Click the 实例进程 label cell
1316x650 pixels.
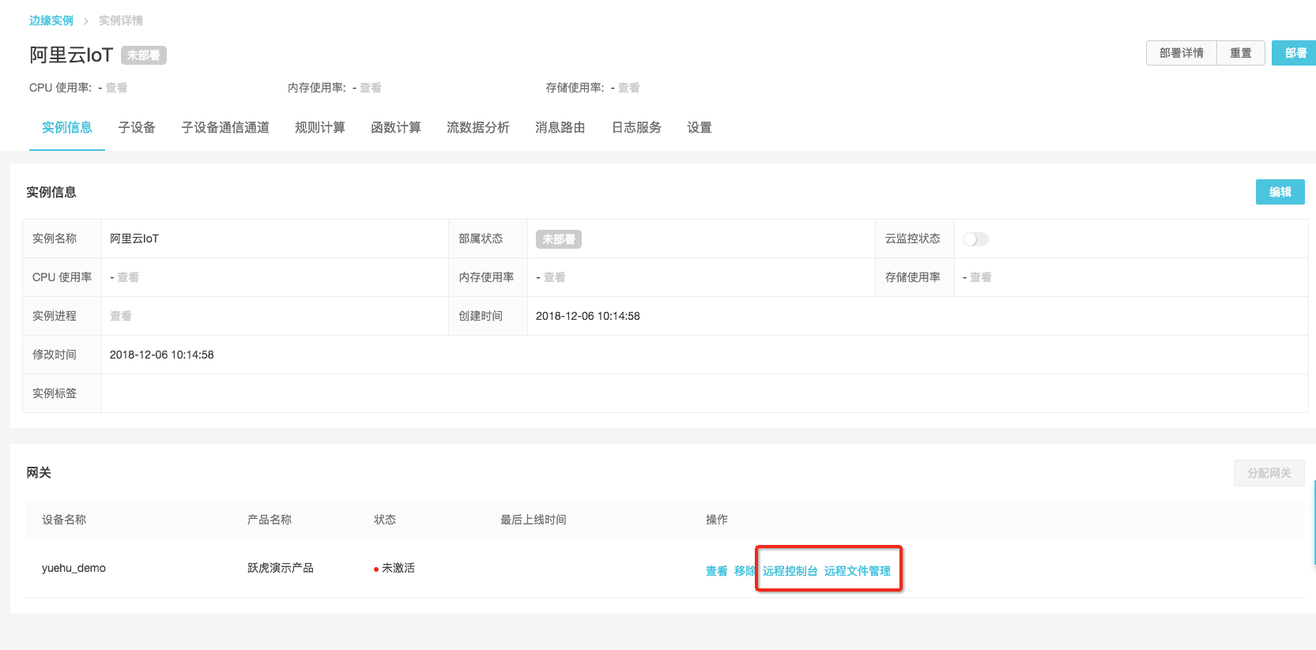62,316
